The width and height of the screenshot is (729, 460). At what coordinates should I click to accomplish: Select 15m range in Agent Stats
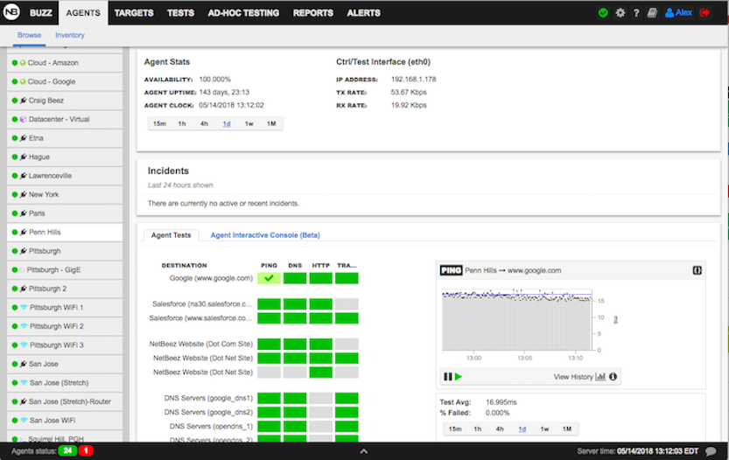point(159,123)
